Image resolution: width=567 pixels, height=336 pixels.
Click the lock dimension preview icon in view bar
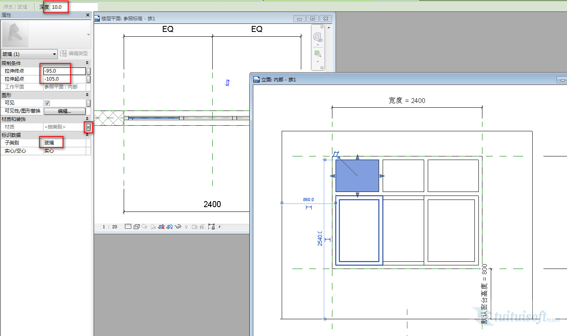[x=211, y=227]
